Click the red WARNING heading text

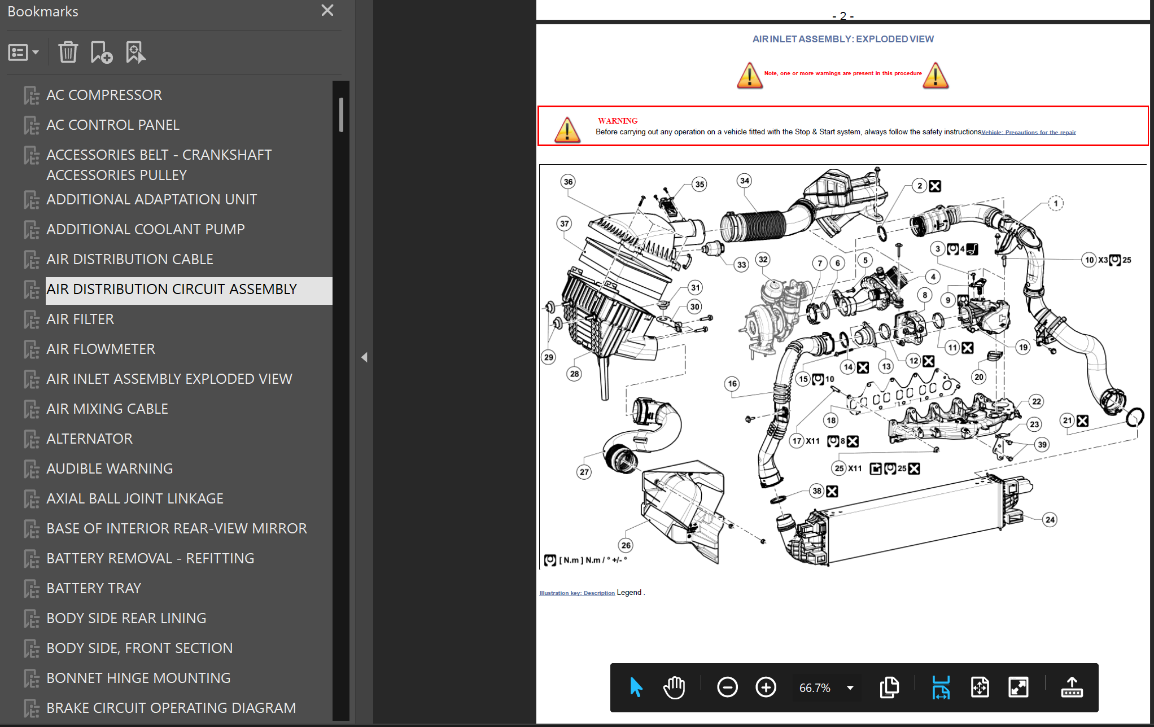tap(618, 121)
